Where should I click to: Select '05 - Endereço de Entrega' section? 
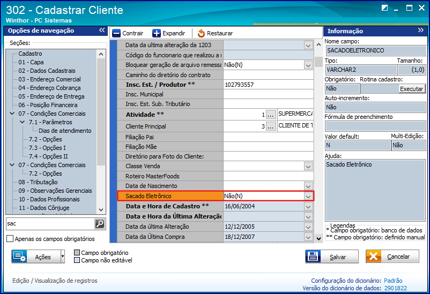coord(51,96)
